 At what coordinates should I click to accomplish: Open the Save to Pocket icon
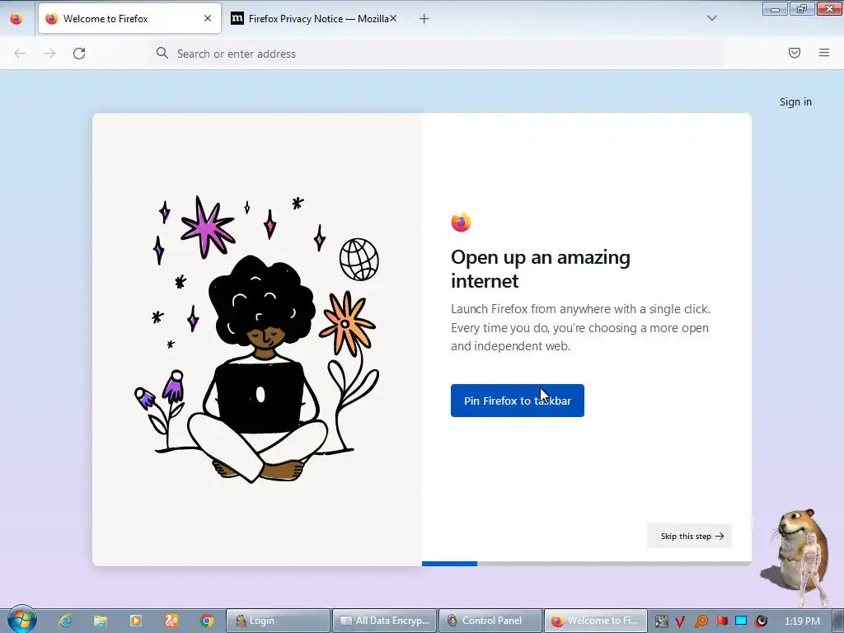pyautogui.click(x=795, y=53)
